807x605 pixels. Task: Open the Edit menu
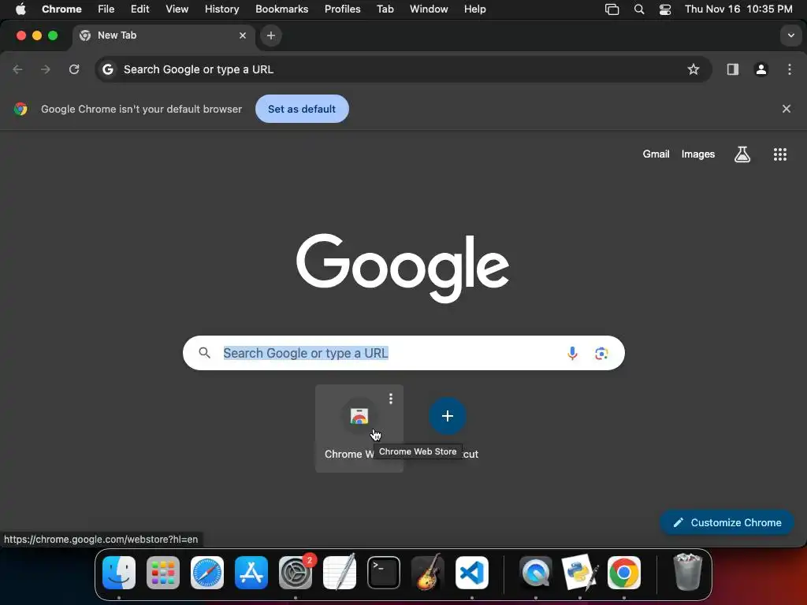[139, 9]
